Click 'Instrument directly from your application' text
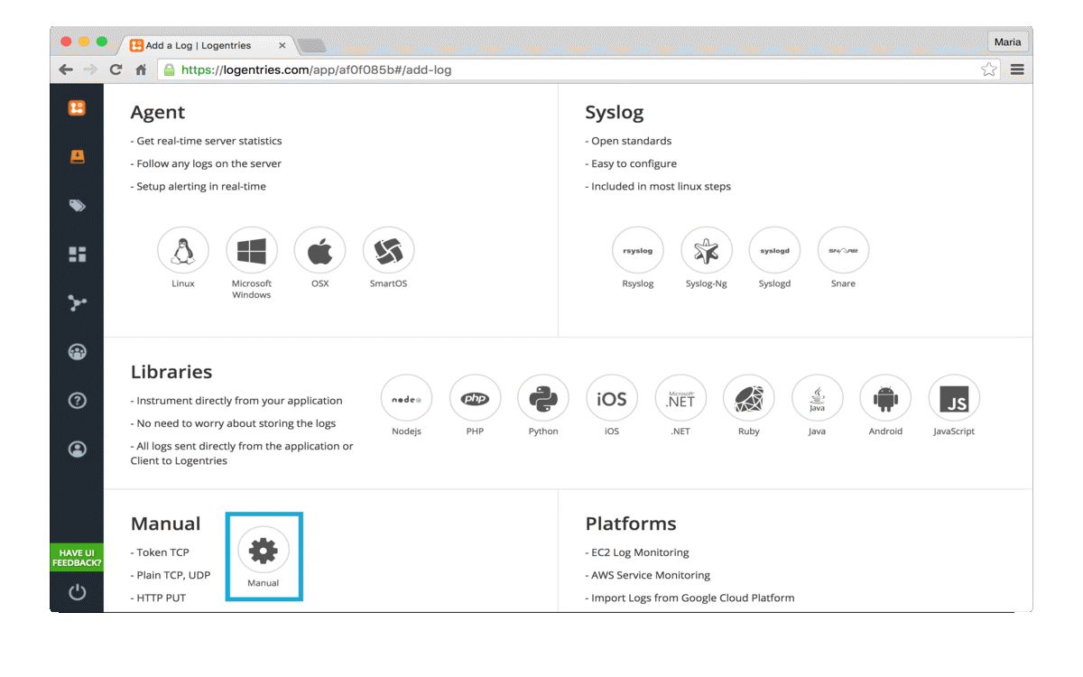 tap(240, 401)
